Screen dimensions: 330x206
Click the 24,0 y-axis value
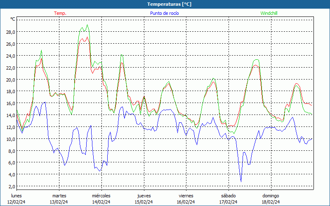pos(11,56)
